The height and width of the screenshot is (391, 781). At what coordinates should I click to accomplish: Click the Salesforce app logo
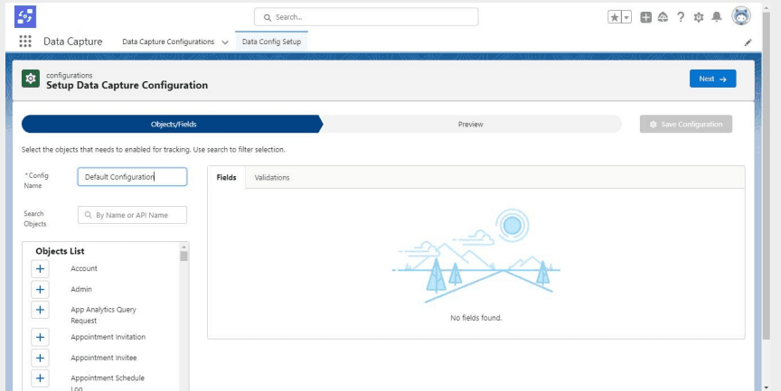pos(25,17)
